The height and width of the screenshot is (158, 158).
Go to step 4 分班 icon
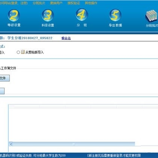(x=82, y=15)
